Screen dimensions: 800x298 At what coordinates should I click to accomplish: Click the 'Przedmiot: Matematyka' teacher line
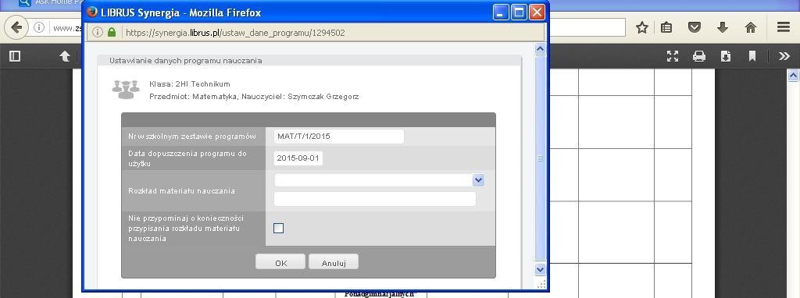254,96
